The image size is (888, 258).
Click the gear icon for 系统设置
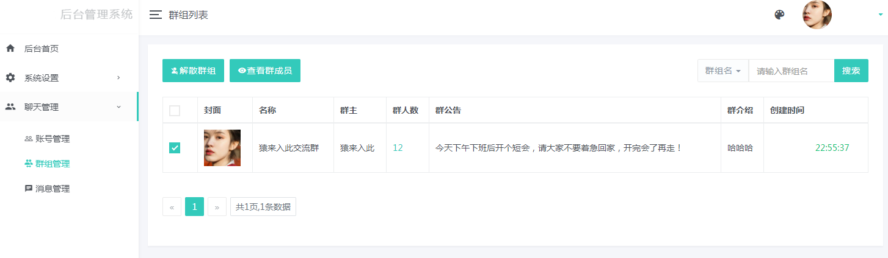tap(10, 78)
